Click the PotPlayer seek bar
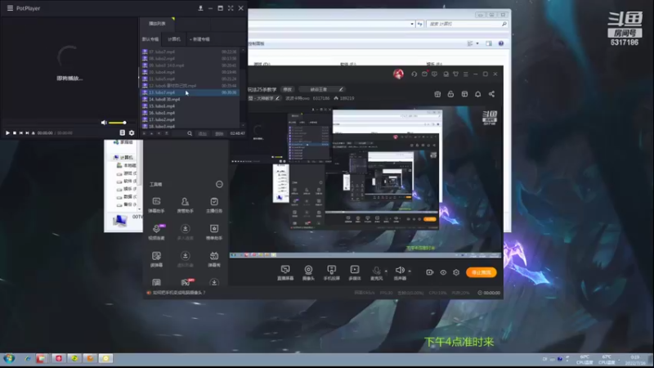 point(51,123)
